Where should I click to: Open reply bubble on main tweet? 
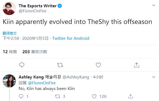pos(22,65)
